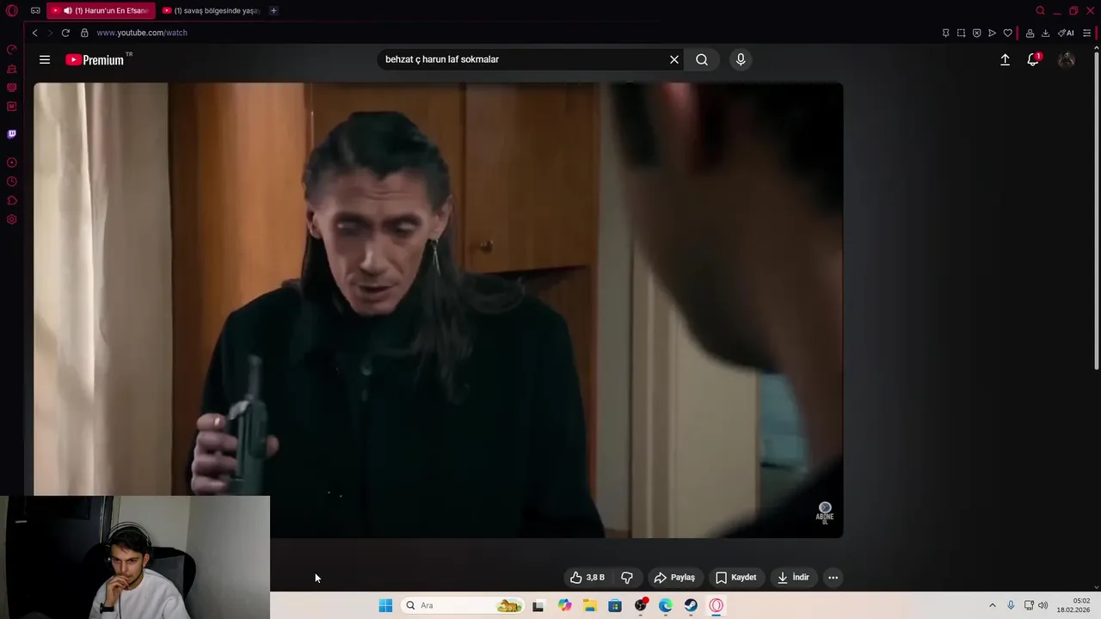Screen dimensions: 1101x619
Task: Open profile icon in browser toolbar
Action: tap(1030, 33)
